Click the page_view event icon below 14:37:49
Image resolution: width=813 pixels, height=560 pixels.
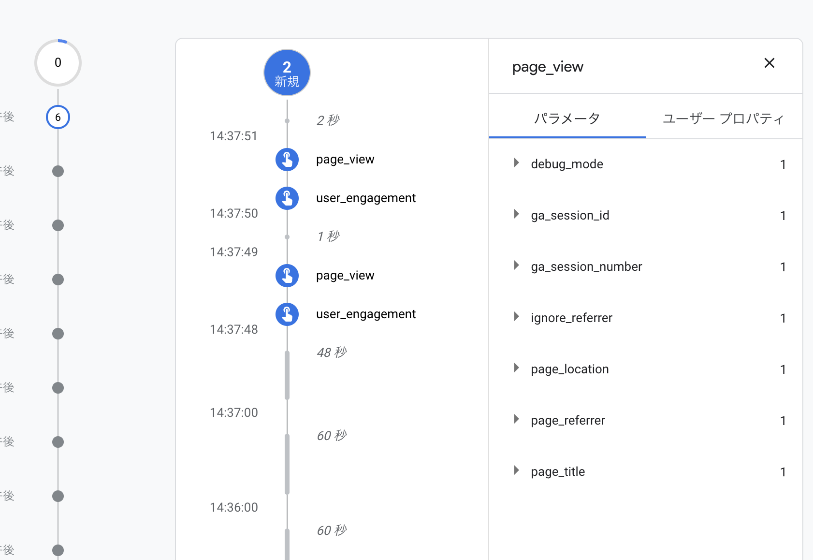pos(287,276)
